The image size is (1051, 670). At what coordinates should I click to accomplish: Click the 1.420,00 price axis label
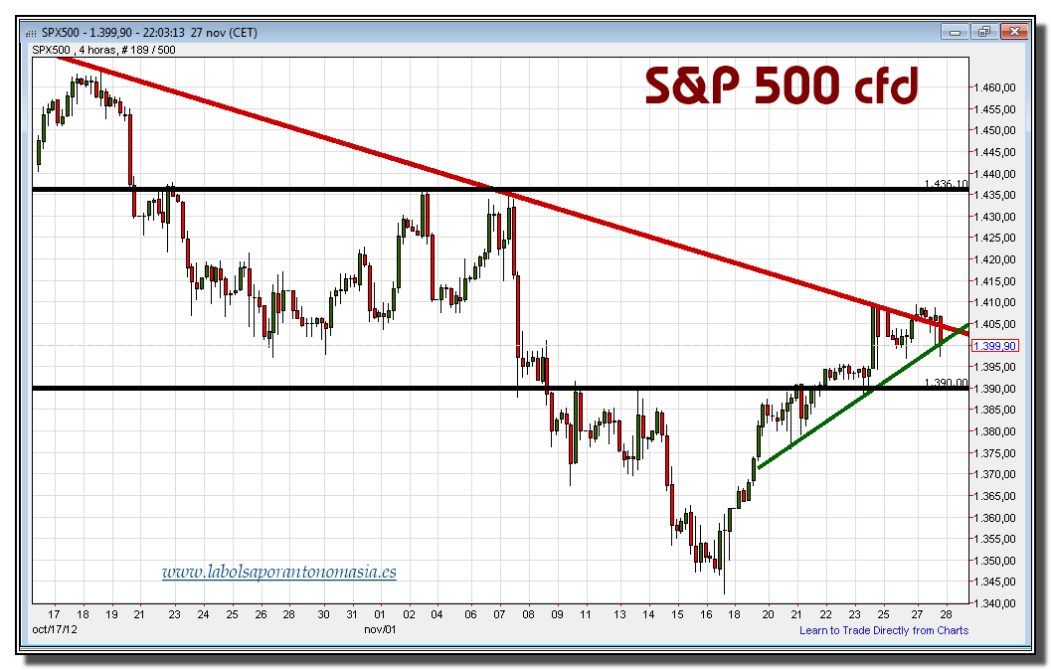pos(995,260)
